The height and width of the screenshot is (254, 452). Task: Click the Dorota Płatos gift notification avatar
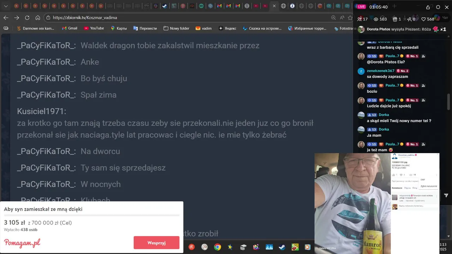pos(361,29)
